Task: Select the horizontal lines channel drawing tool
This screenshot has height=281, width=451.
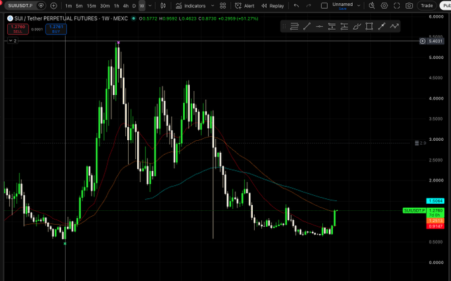Action: [294, 26]
